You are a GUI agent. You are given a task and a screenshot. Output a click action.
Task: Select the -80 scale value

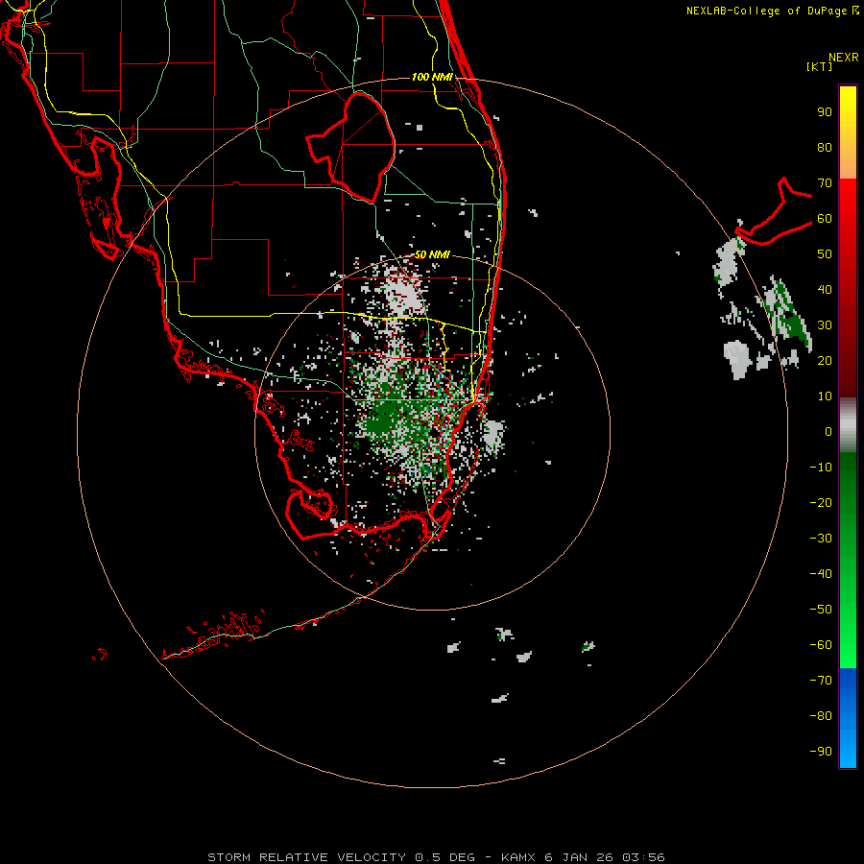tap(821, 716)
